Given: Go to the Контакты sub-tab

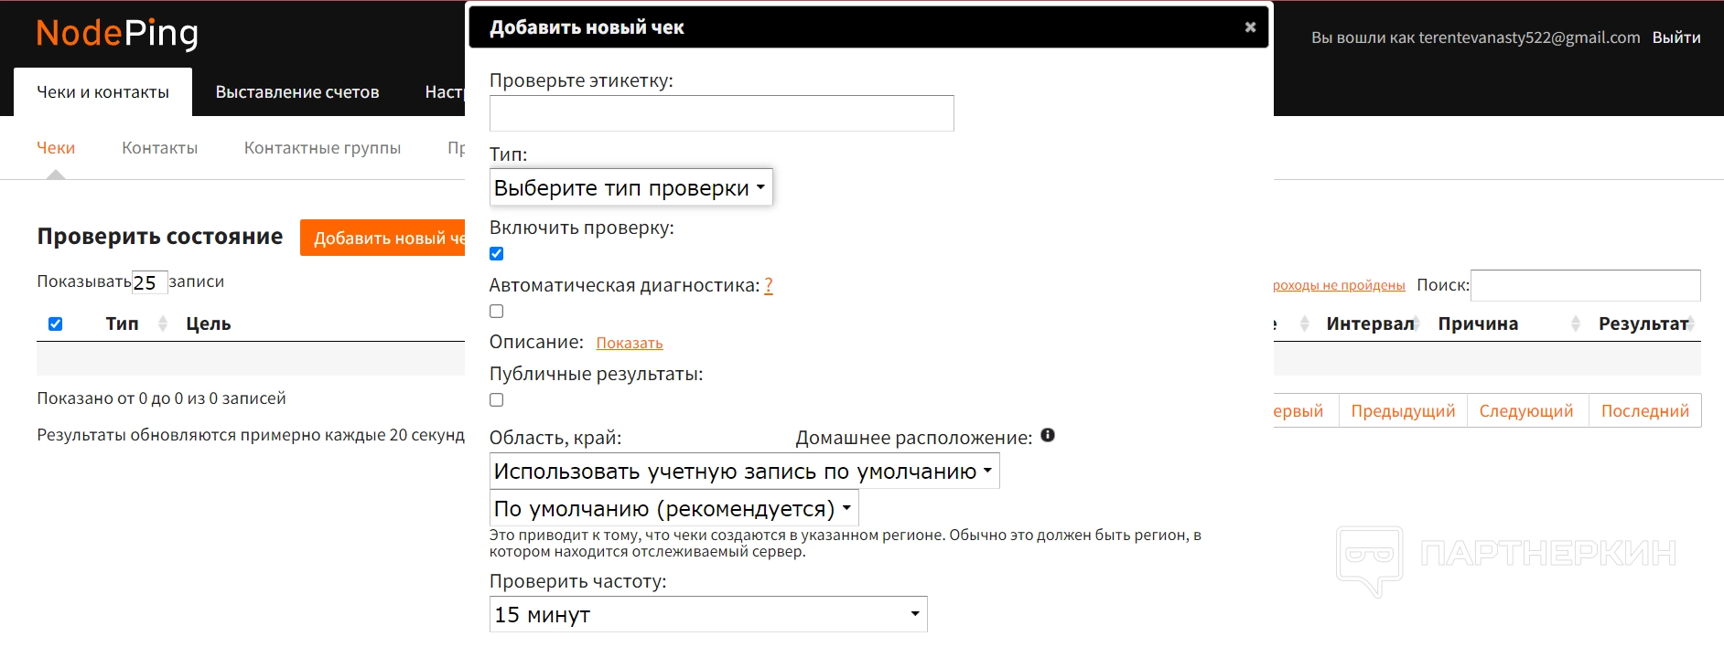Looking at the screenshot, I should point(159,148).
